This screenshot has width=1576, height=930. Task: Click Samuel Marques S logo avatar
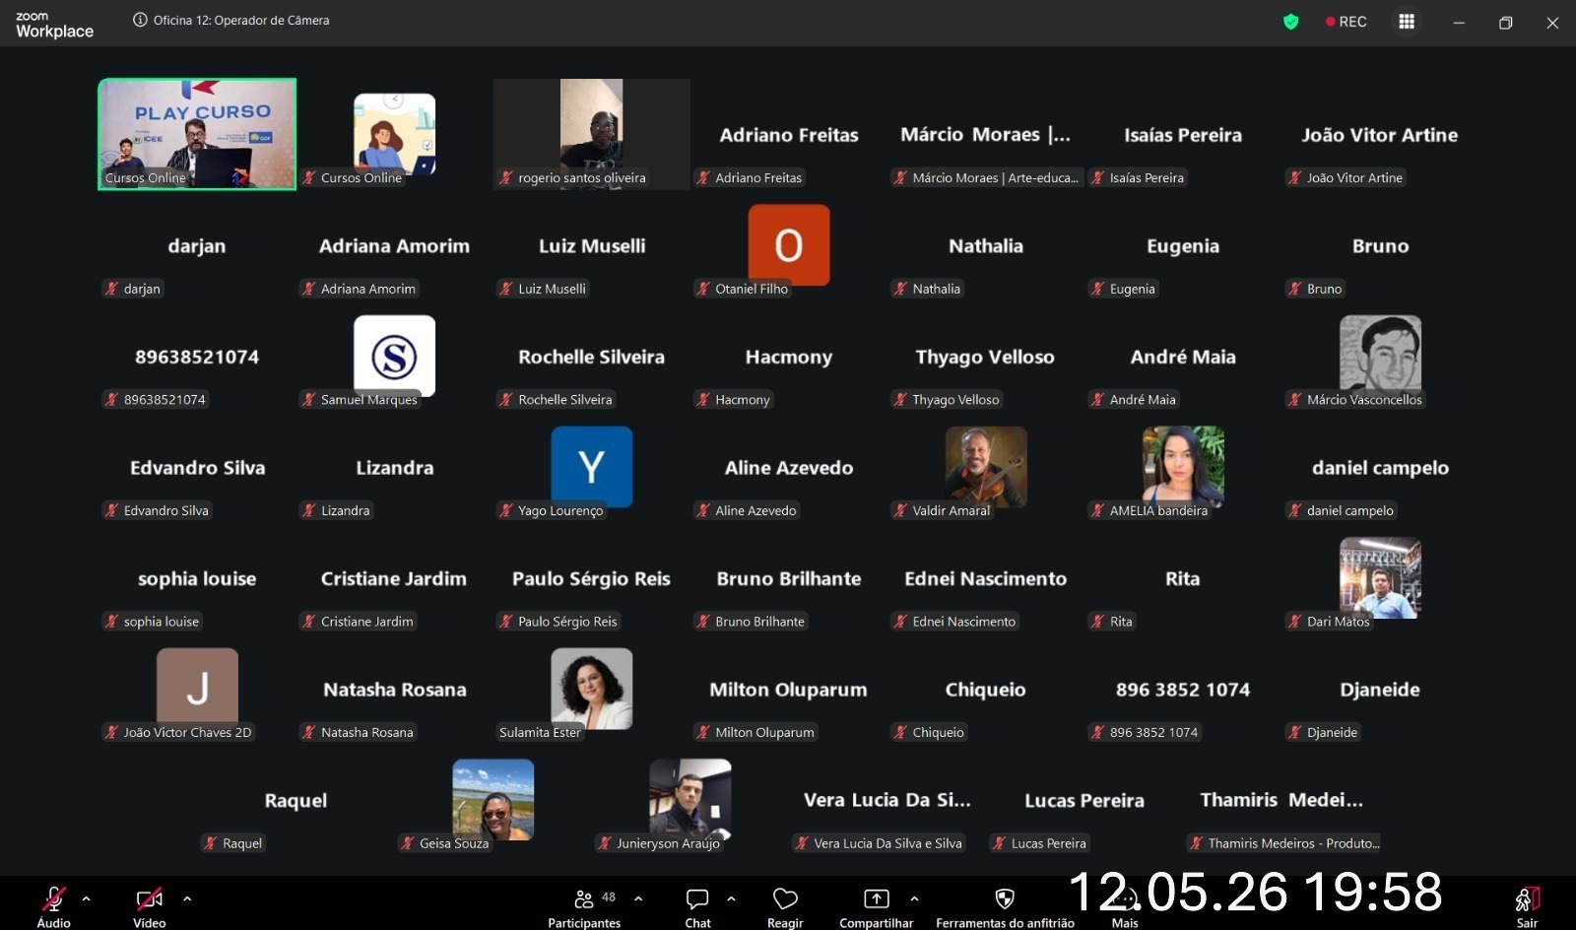(x=394, y=355)
